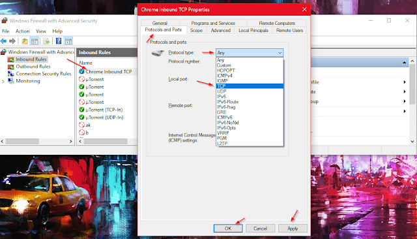Click the Monitoring node's monitor icon
This screenshot has width=417, height=239.
point(10,81)
